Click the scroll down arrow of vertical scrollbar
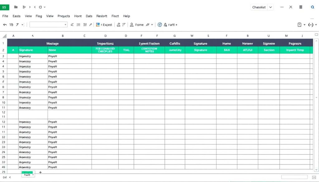319x182 pixels. point(317,168)
